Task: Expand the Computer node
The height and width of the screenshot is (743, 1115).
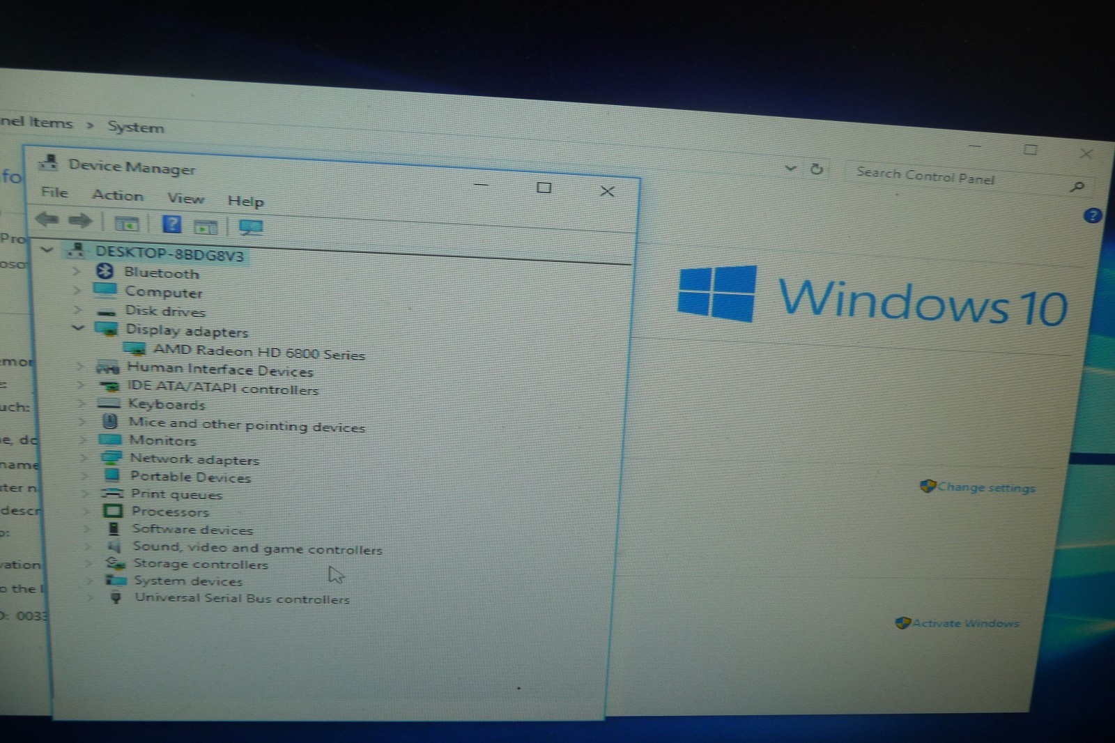Action: 77,289
